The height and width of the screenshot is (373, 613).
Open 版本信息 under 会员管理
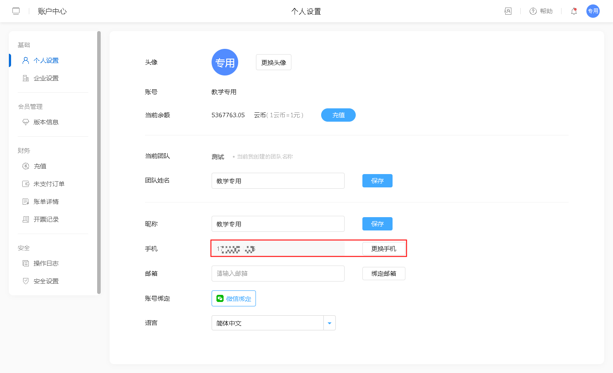point(46,122)
